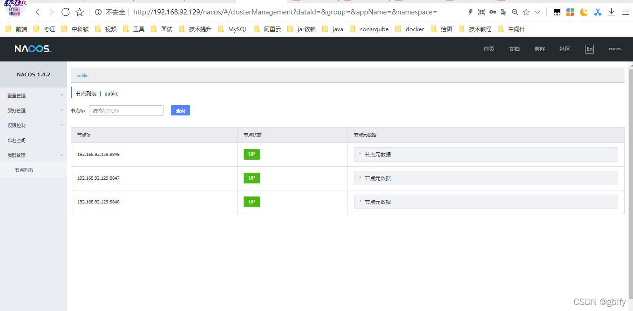Viewport: 633px width, 311px height.
Task: Click the zoom-out magnifier icon
Action: 515,12
